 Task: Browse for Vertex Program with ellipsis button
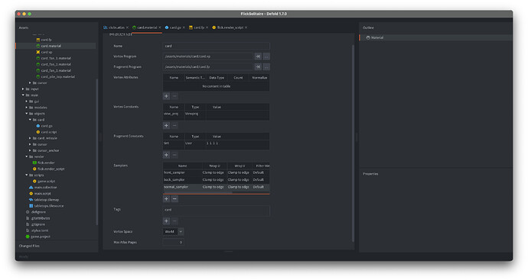coord(266,56)
